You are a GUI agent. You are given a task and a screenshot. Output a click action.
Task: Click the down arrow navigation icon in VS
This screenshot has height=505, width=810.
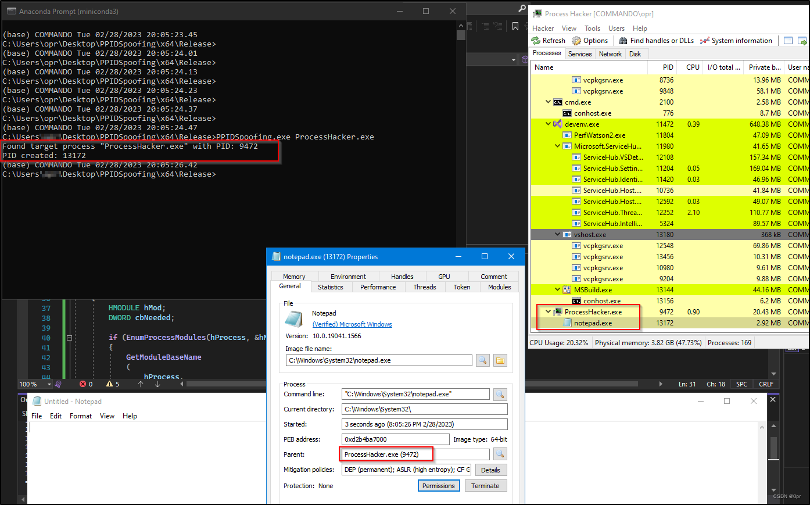click(157, 384)
